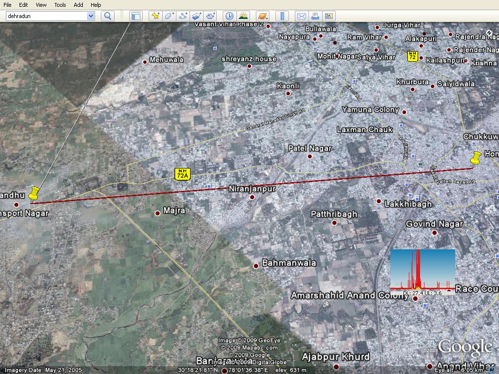This screenshot has height=374, width=499.
Task: Click the Niranjanpur place marker
Action: click(x=252, y=197)
